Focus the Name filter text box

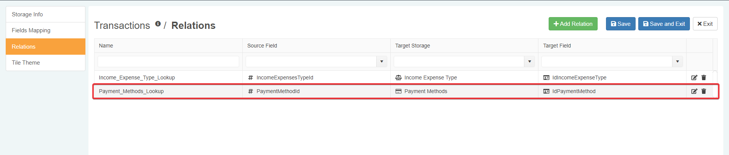pyautogui.click(x=168, y=62)
